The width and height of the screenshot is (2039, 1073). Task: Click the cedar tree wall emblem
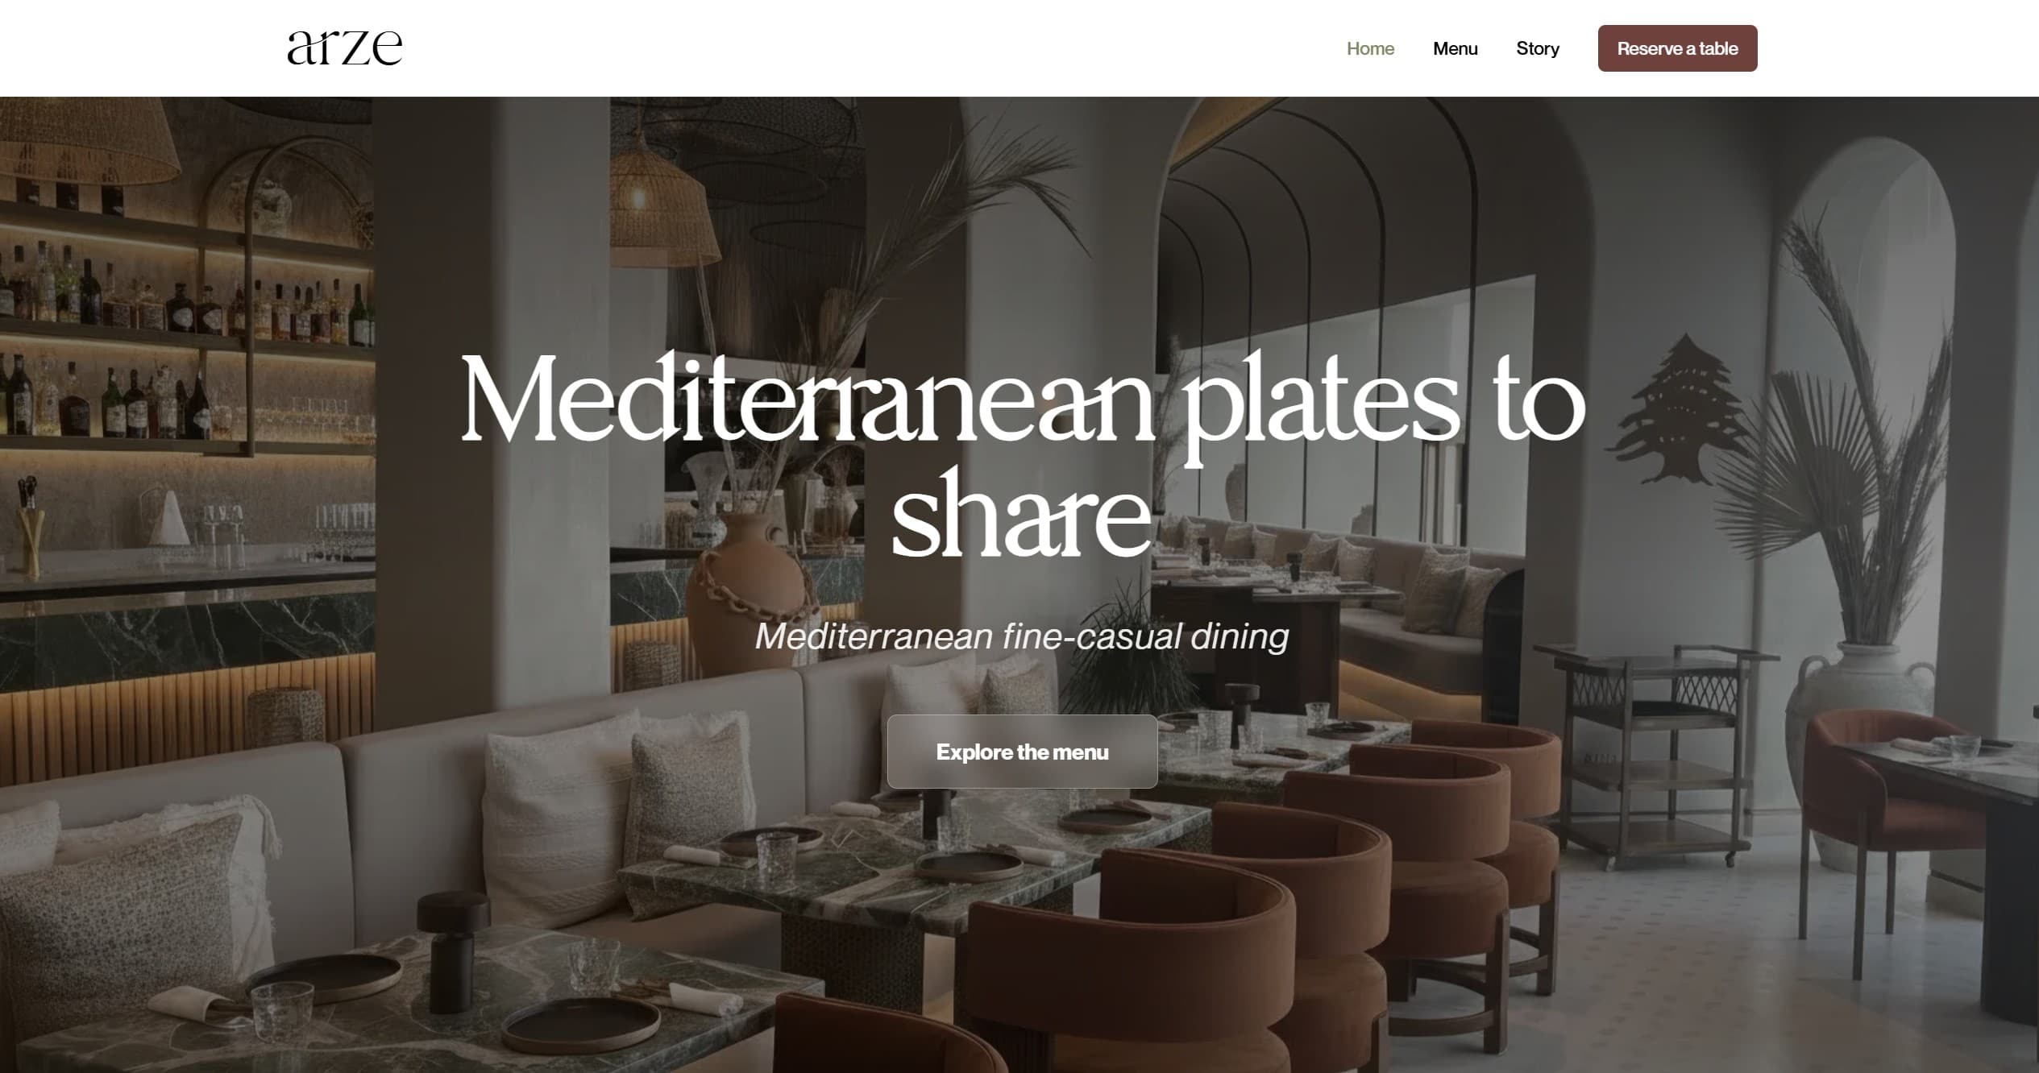tap(1678, 411)
